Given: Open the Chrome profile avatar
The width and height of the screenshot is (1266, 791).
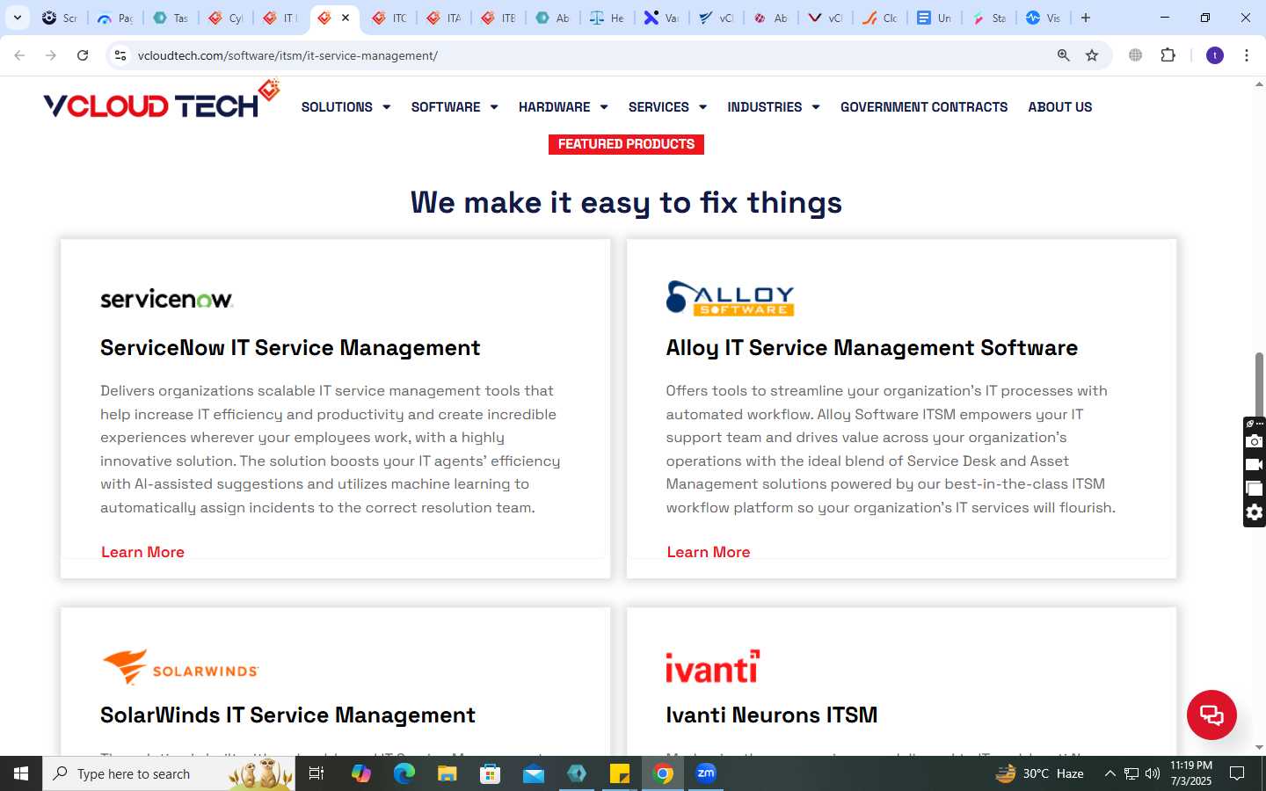Looking at the screenshot, I should pyautogui.click(x=1215, y=55).
